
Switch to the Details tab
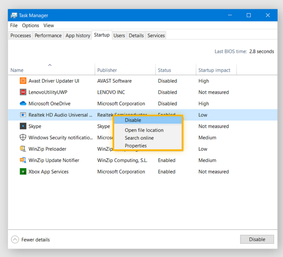pyautogui.click(x=136, y=35)
